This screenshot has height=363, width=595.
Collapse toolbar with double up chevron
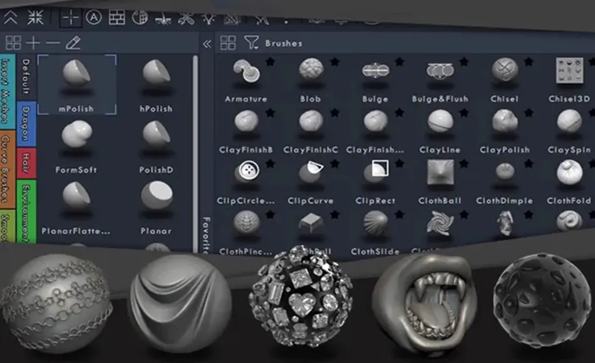11,18
